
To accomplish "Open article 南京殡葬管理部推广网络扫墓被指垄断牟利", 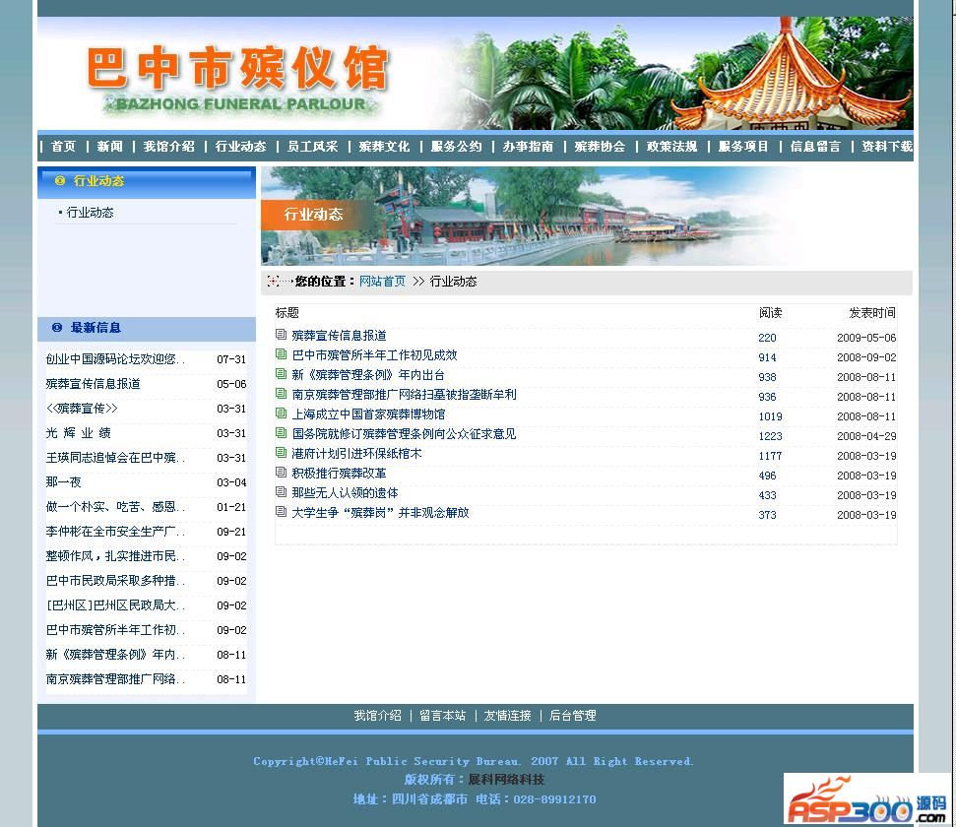I will (x=404, y=395).
